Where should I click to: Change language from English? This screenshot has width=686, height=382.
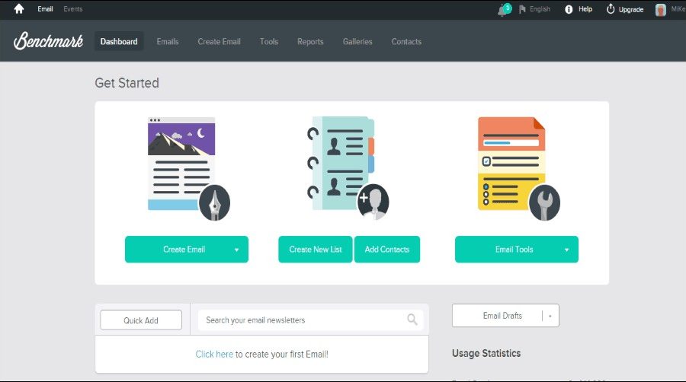tap(534, 9)
